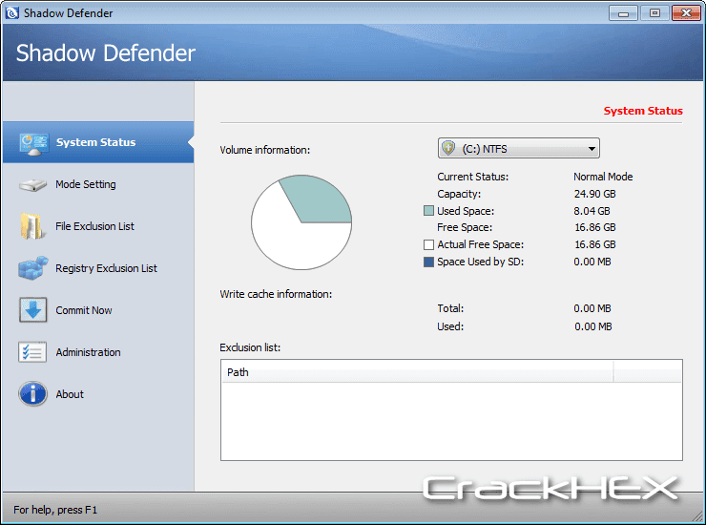Screen dimensions: 706x525
Task: Click the Write cache Used label
Action: [x=450, y=326]
